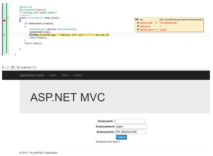Image resolution: width=213 pixels, height=156 pixels.
Task: Click the [HttpPost] attribute line
Action: click(26, 7)
